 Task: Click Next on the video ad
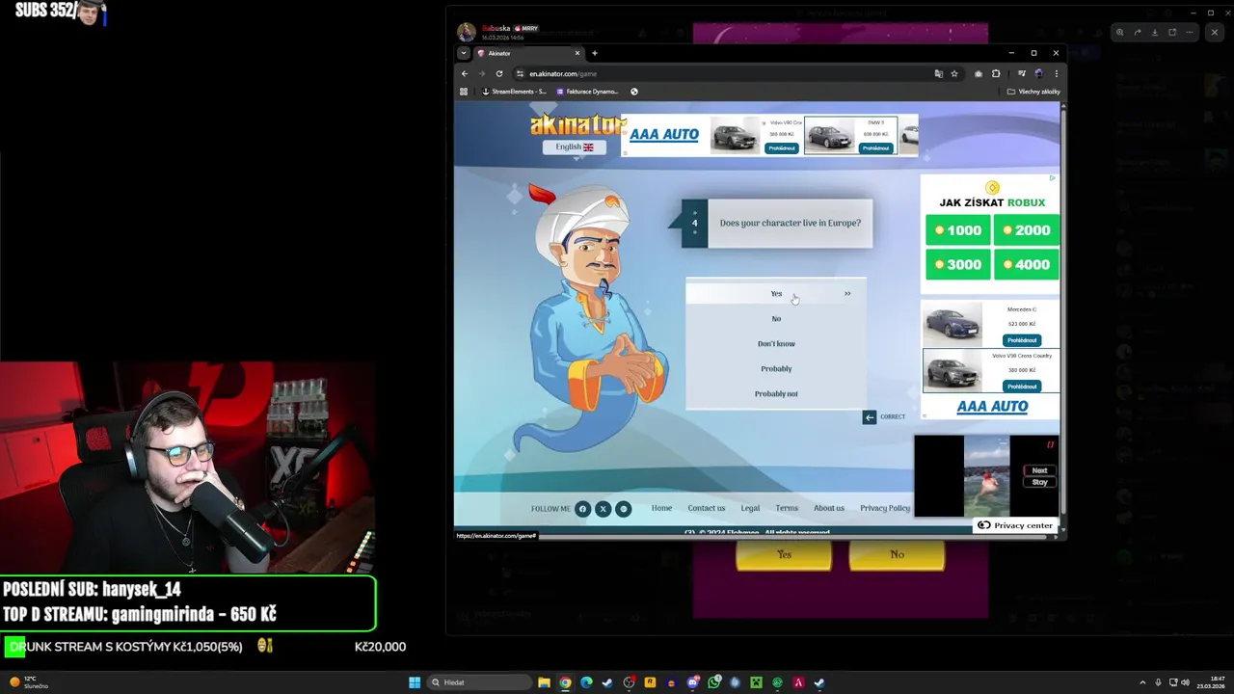pos(1039,470)
